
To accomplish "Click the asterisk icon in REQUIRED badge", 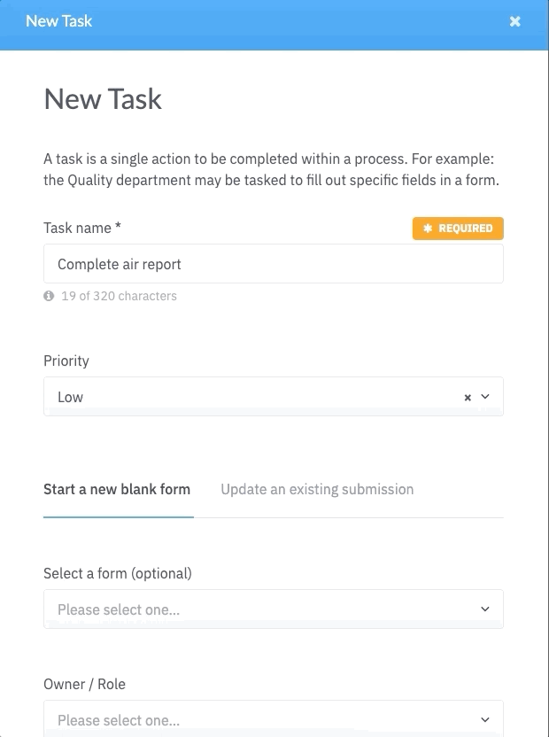I will (428, 229).
